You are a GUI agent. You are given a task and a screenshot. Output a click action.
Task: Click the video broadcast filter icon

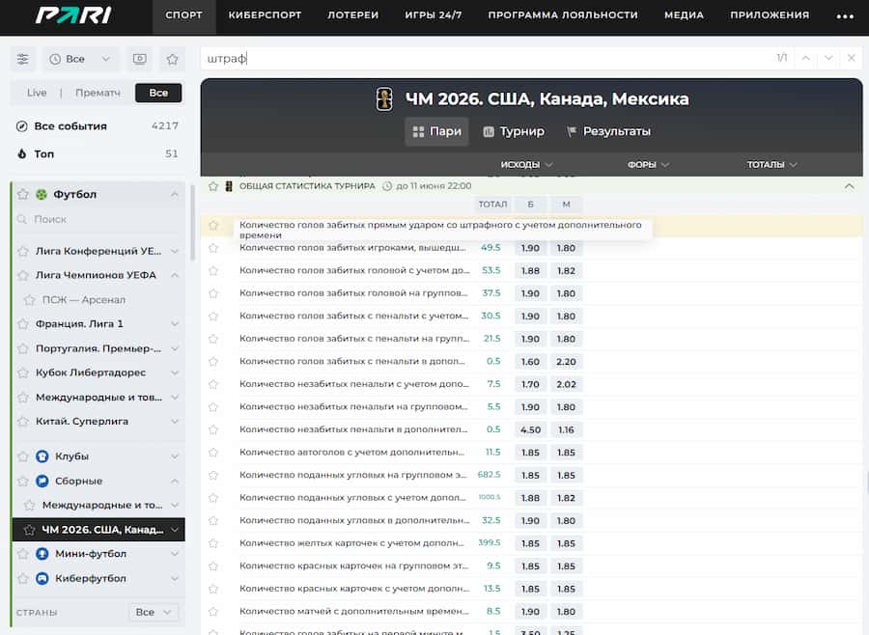(140, 59)
